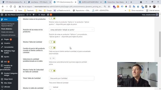Viewport: 161px width, 90px height.
Task: Open the Aplicaciones apps grid bookmark
Action: [x=7, y=10]
